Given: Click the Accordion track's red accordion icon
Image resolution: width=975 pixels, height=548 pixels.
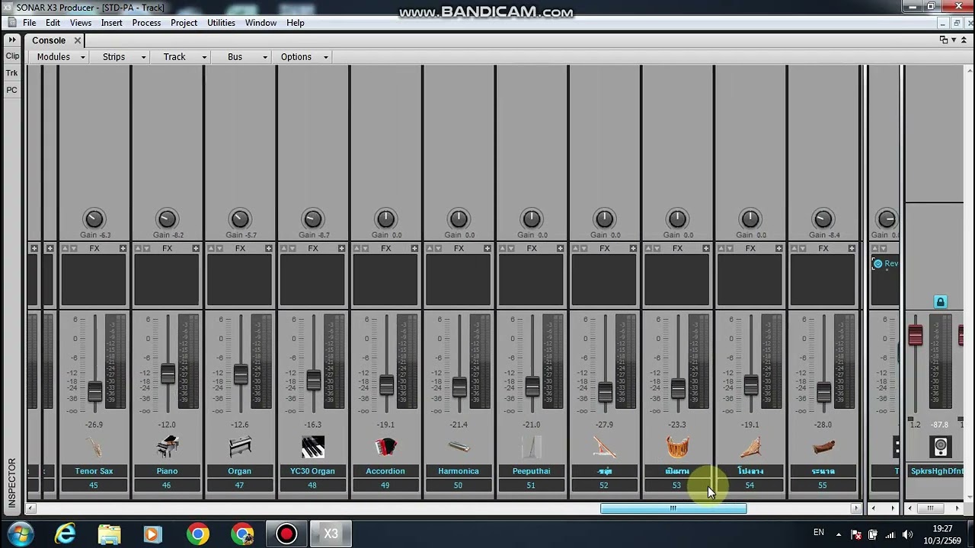Looking at the screenshot, I should point(385,447).
